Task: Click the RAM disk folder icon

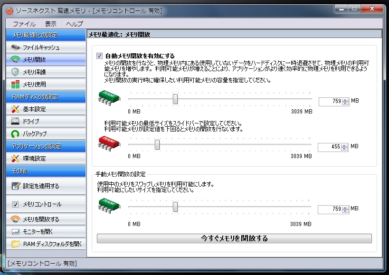Action: tap(15, 244)
